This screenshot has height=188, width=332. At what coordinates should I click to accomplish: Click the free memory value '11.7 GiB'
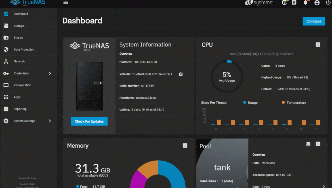coord(99,187)
